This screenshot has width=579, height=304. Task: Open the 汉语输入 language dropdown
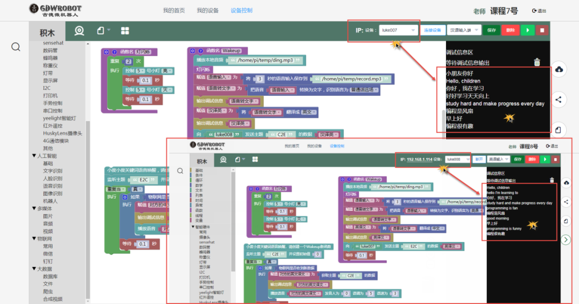(x=463, y=31)
